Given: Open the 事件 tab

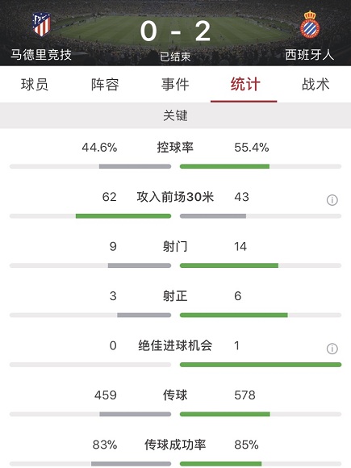Looking at the screenshot, I should 175,85.
